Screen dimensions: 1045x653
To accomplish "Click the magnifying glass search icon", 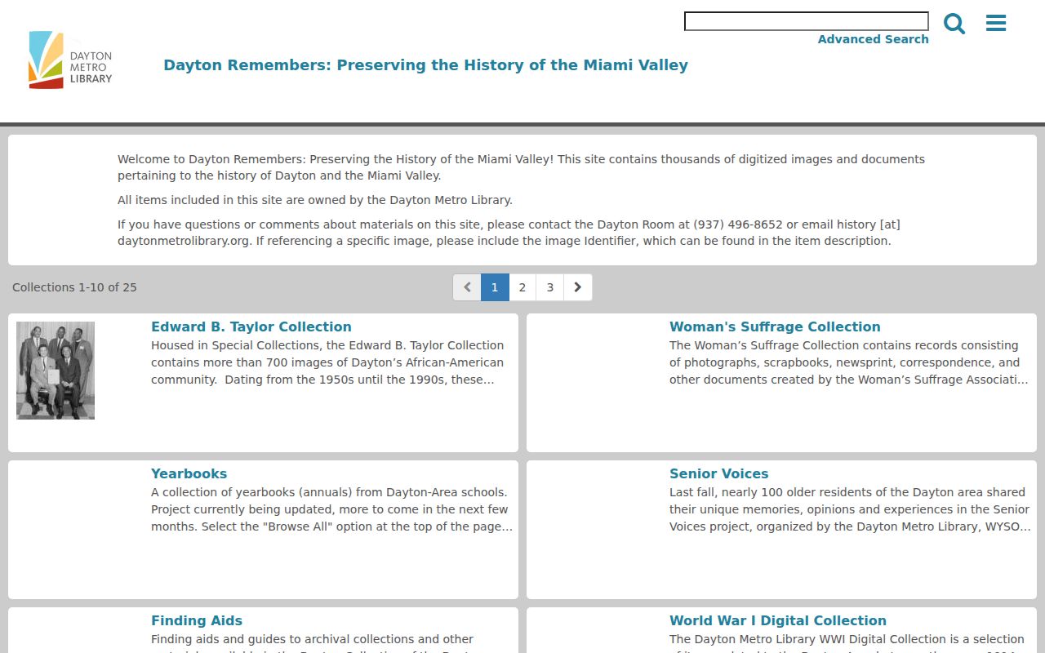I will point(954,24).
